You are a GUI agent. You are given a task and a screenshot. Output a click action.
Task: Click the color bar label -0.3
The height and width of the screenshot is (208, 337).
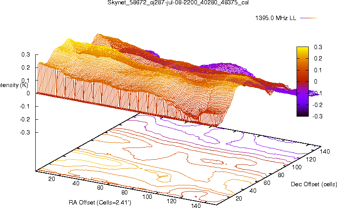pos(317,116)
